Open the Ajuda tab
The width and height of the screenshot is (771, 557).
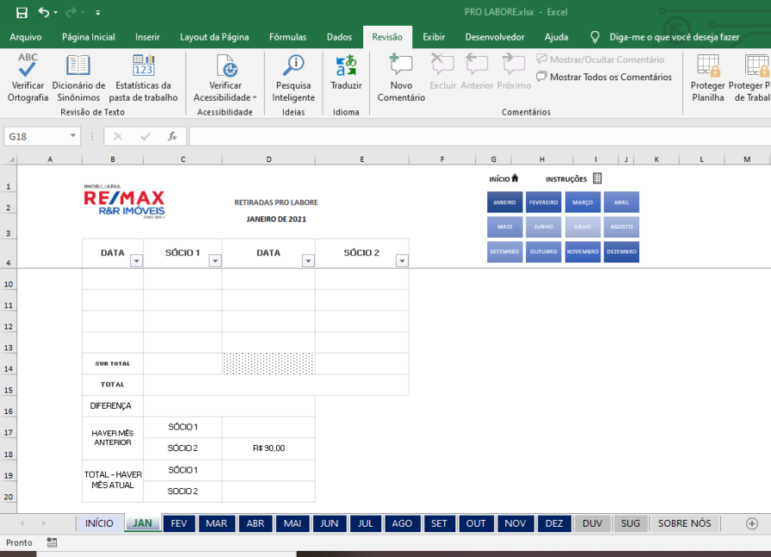tap(556, 37)
